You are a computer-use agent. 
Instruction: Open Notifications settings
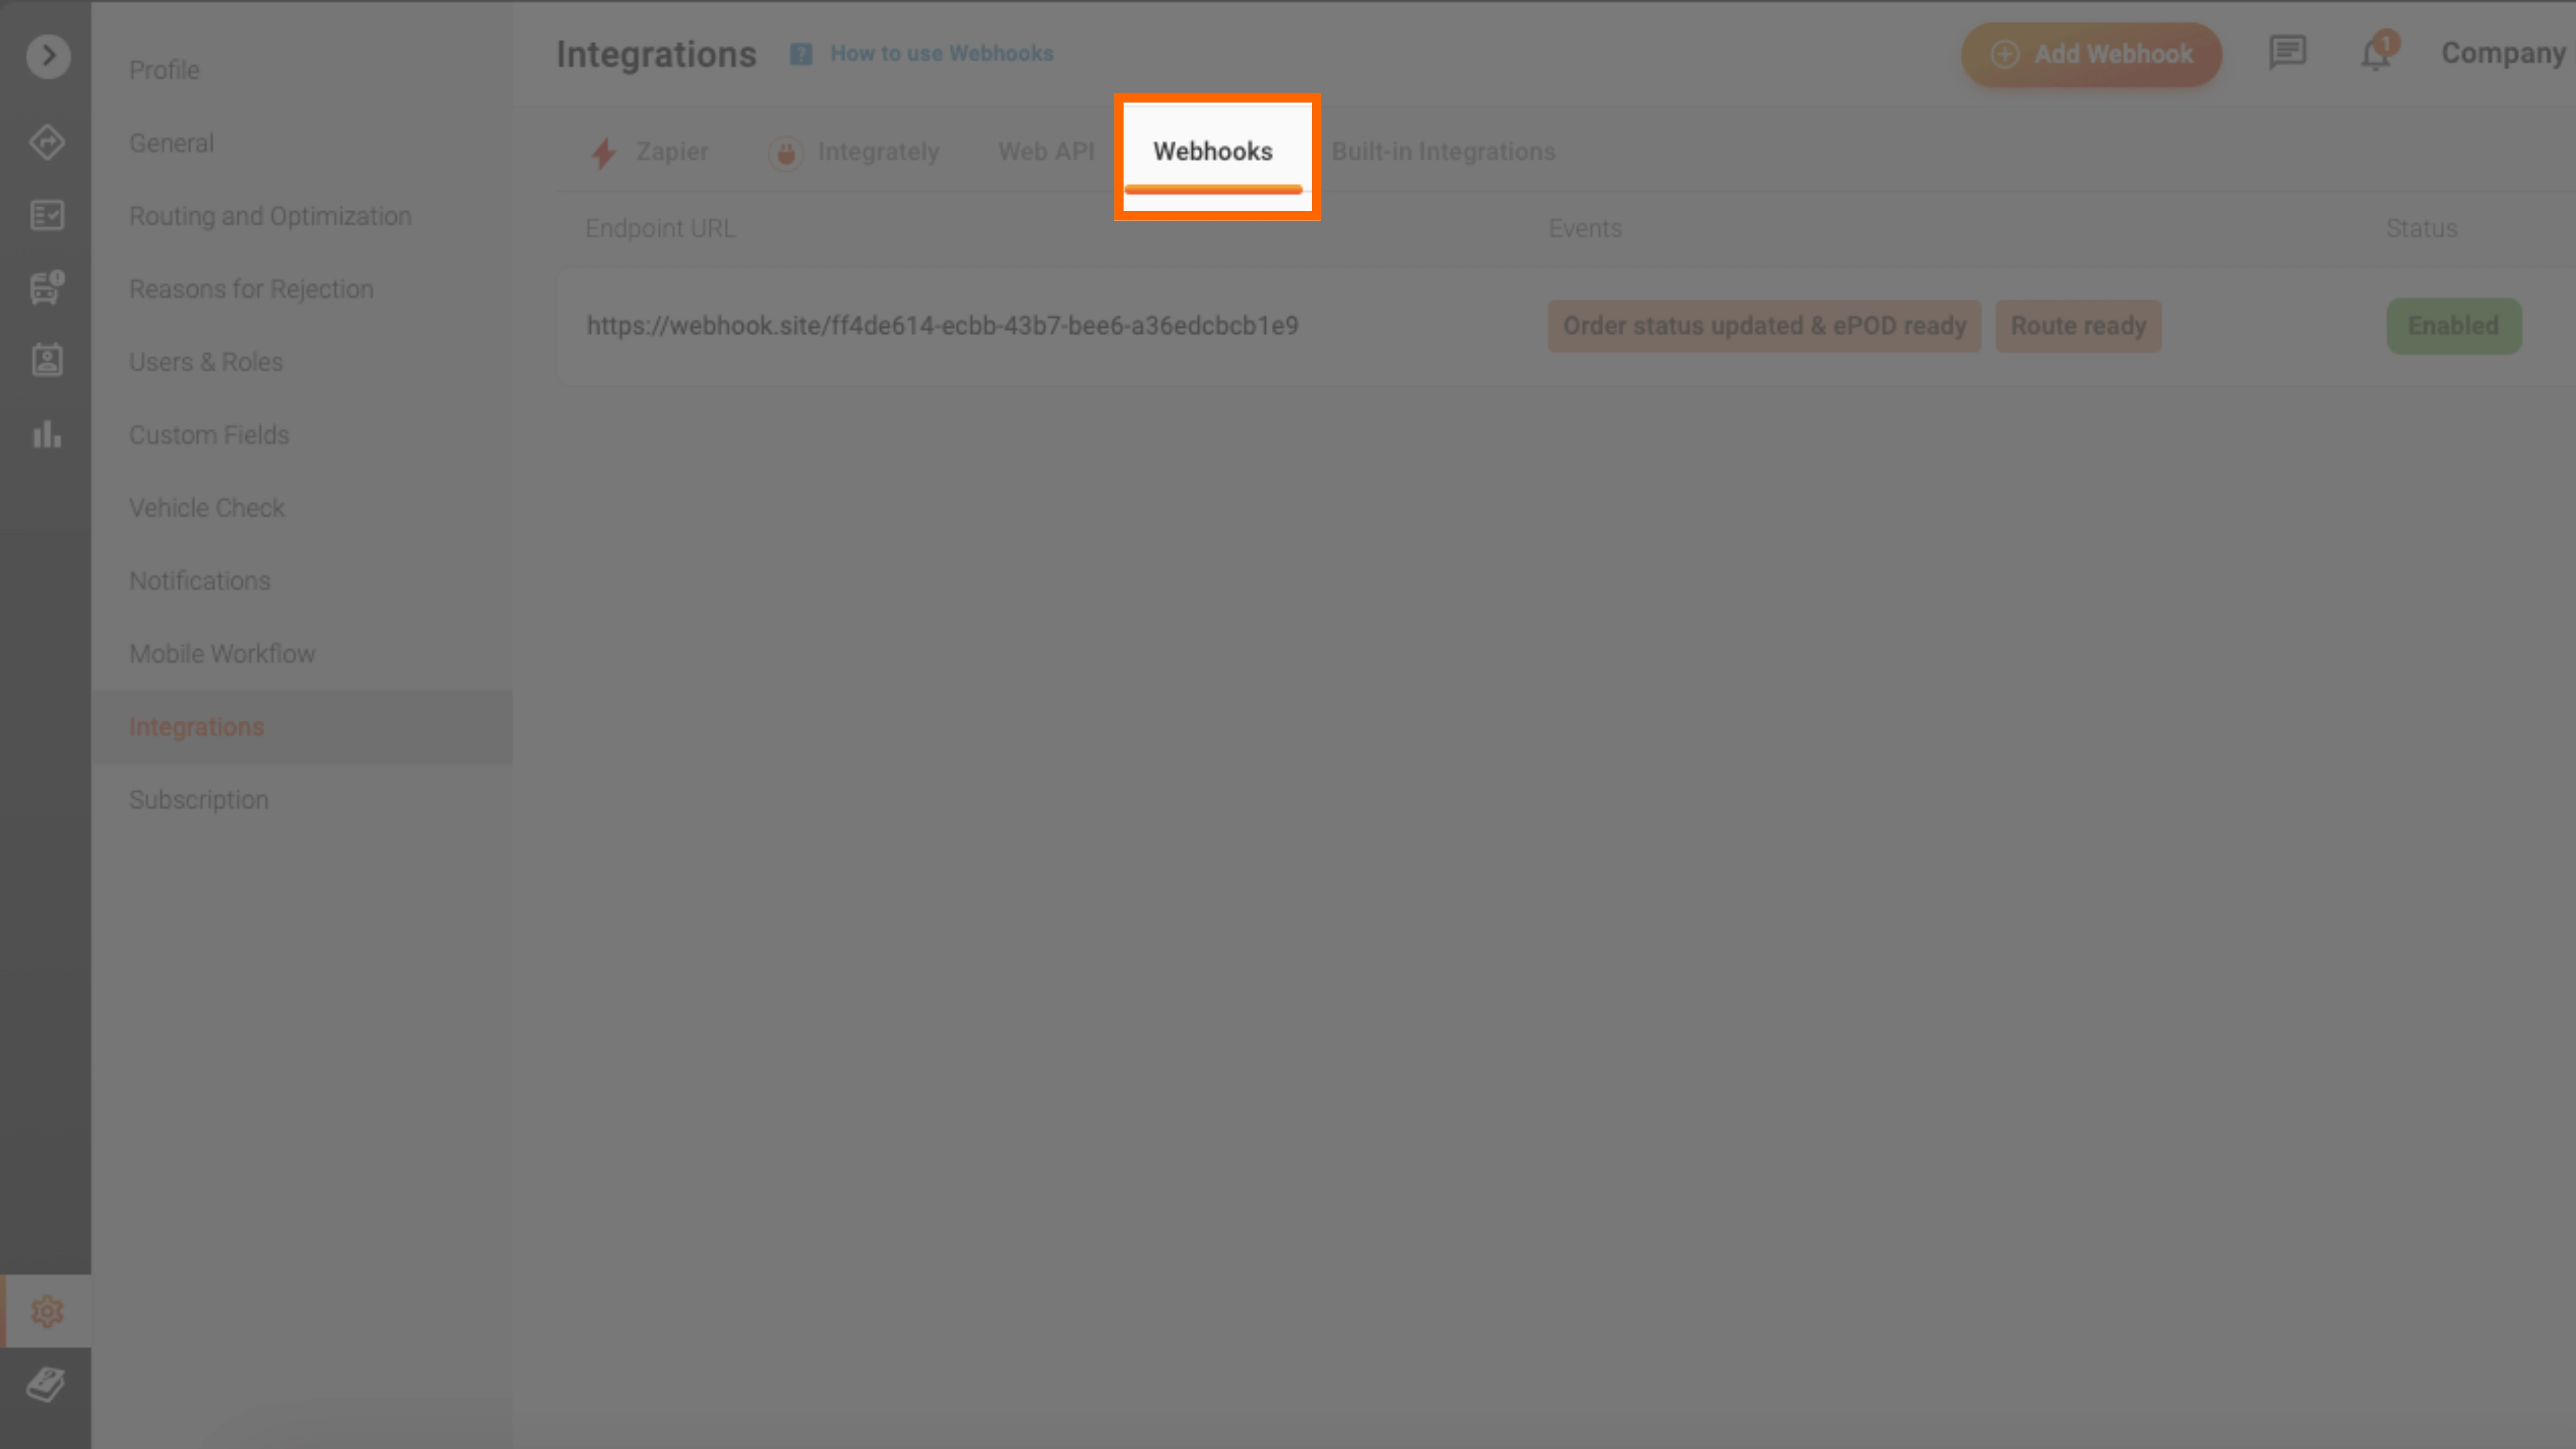pyautogui.click(x=200, y=581)
